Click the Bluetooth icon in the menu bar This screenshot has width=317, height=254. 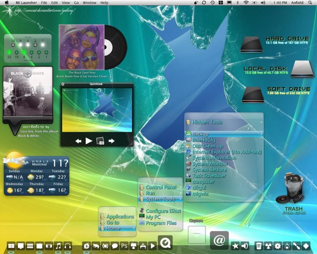pyautogui.click(x=238, y=2)
